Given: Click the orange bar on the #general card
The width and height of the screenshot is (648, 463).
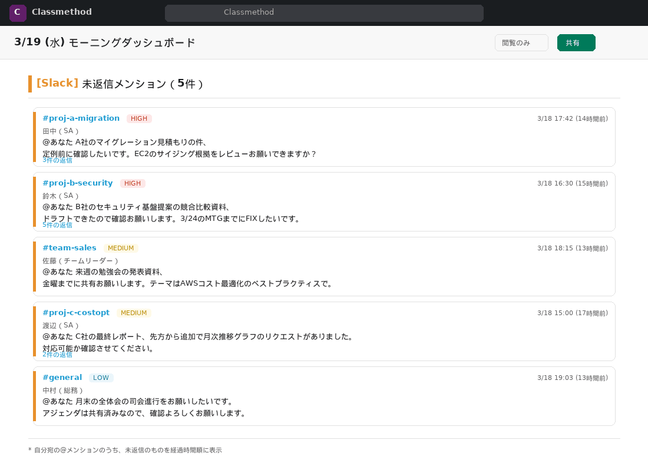Looking at the screenshot, I should point(35,395).
